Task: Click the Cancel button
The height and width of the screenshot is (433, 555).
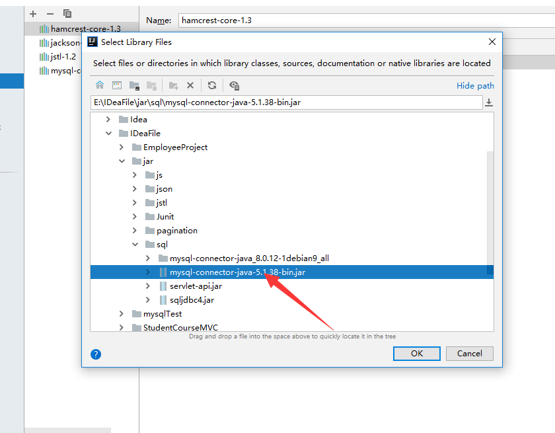Action: pyautogui.click(x=469, y=353)
